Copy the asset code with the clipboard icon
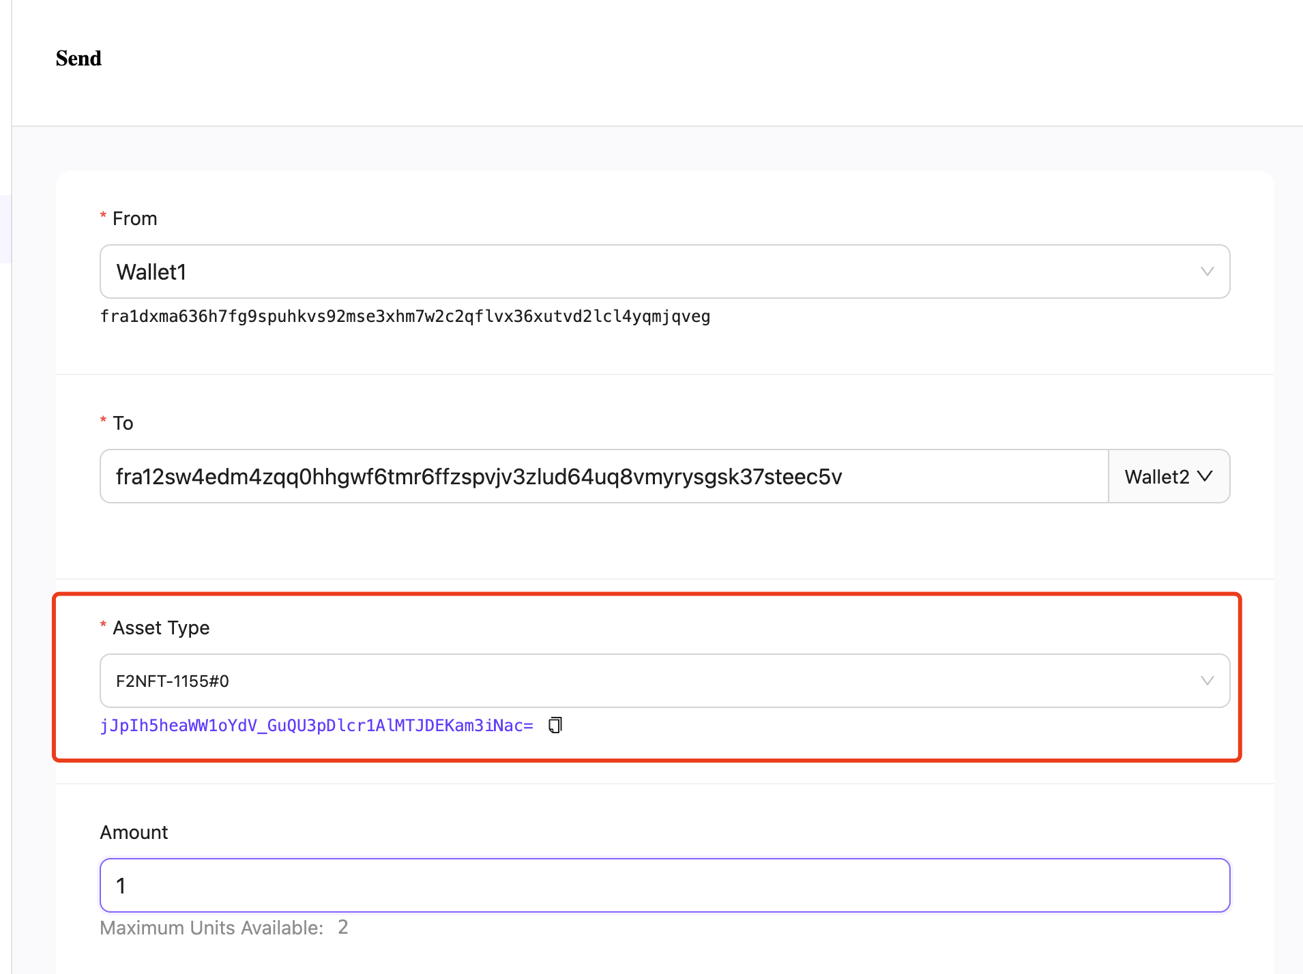The width and height of the screenshot is (1303, 974). click(555, 725)
